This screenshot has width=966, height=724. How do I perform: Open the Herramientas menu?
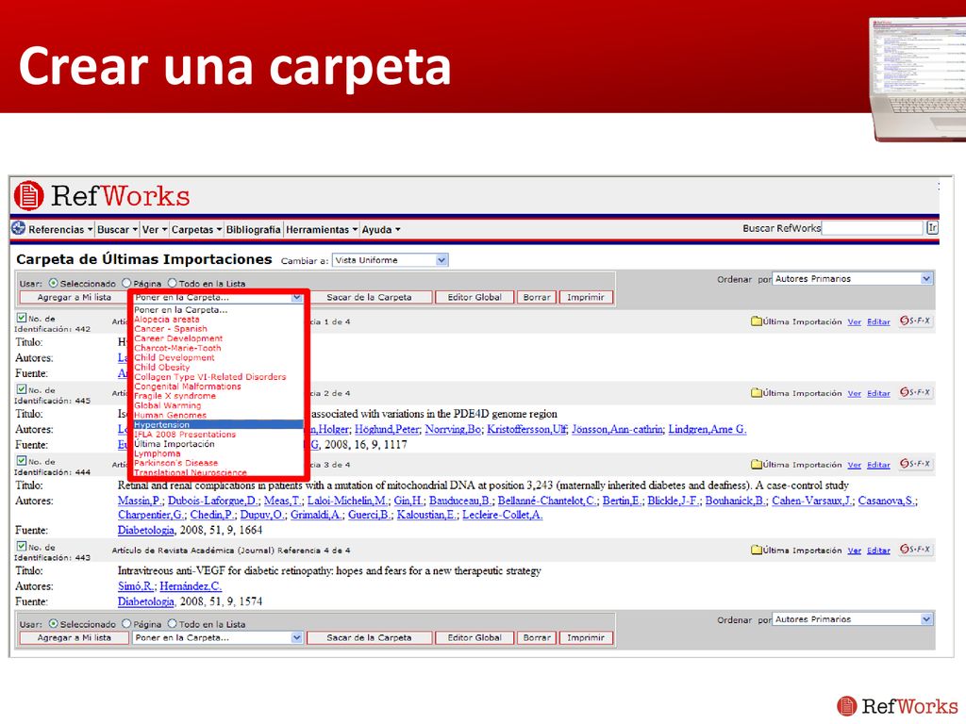tap(322, 229)
